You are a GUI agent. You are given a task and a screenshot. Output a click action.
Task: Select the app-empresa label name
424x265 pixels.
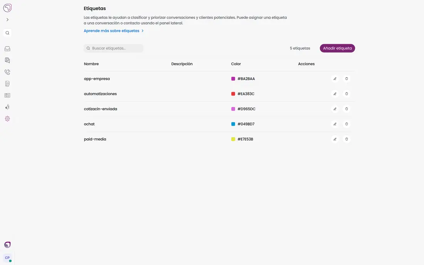tap(97, 79)
